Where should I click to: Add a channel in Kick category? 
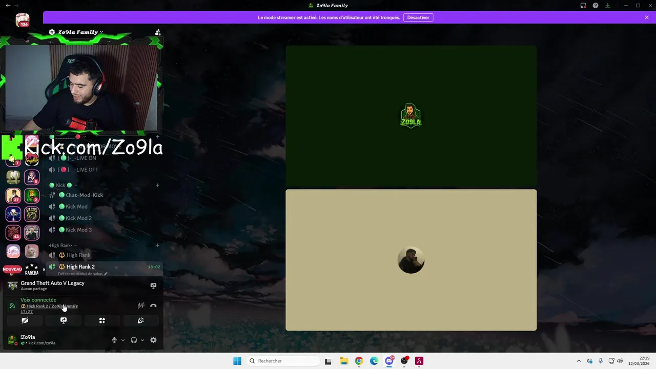[157, 185]
